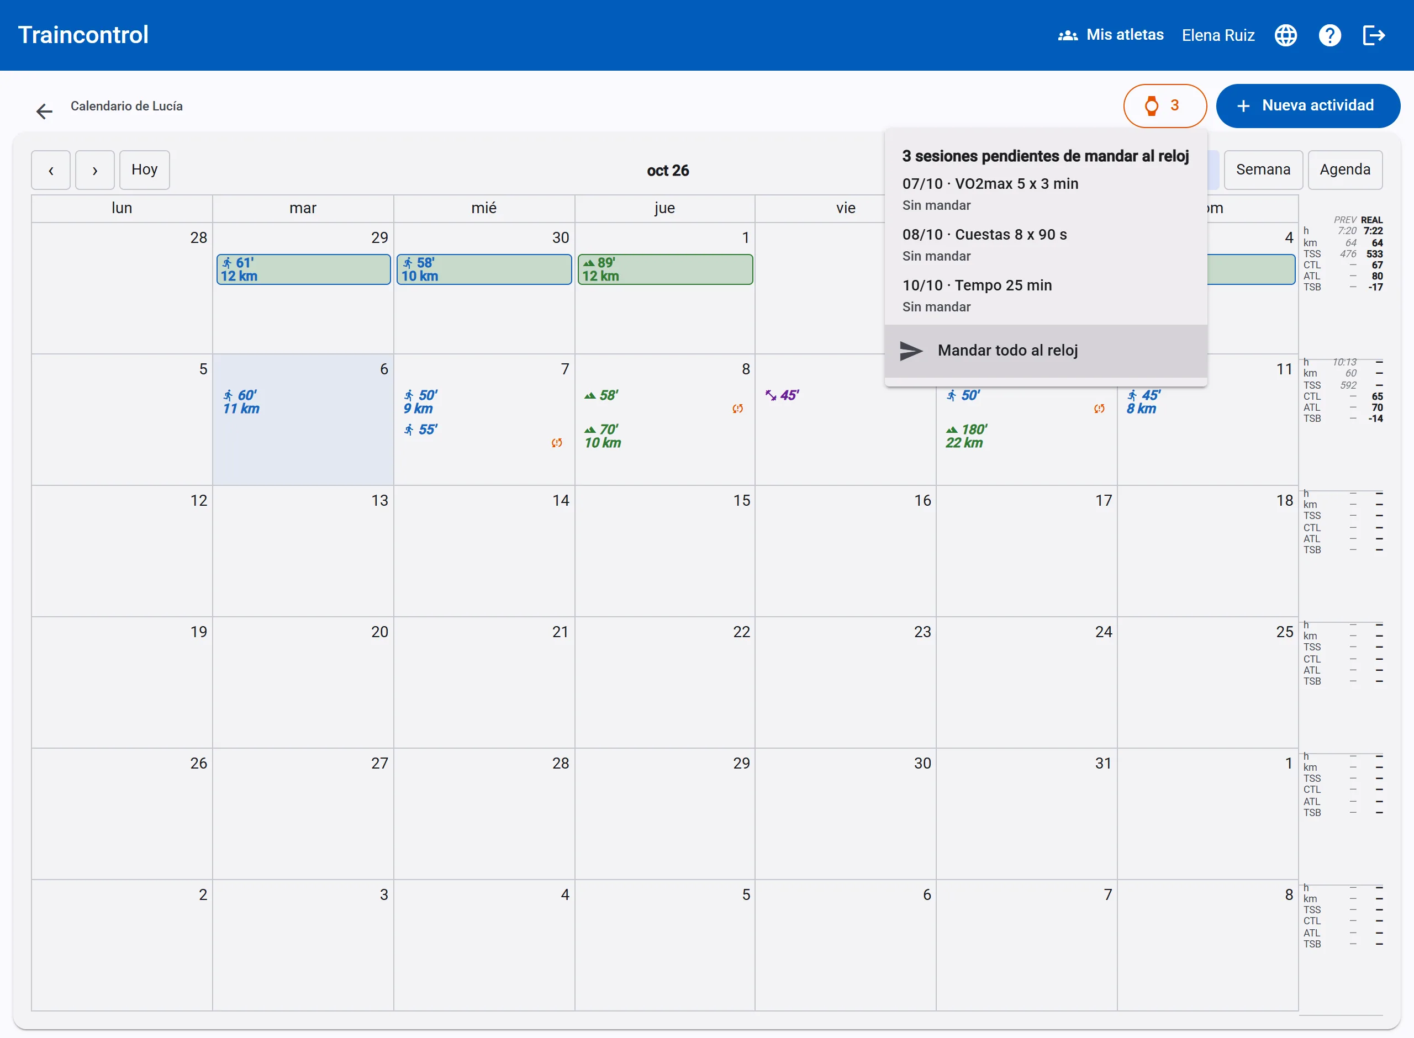This screenshot has width=1414, height=1038.
Task: Open the 89' 12 km trail activity
Action: [665, 269]
